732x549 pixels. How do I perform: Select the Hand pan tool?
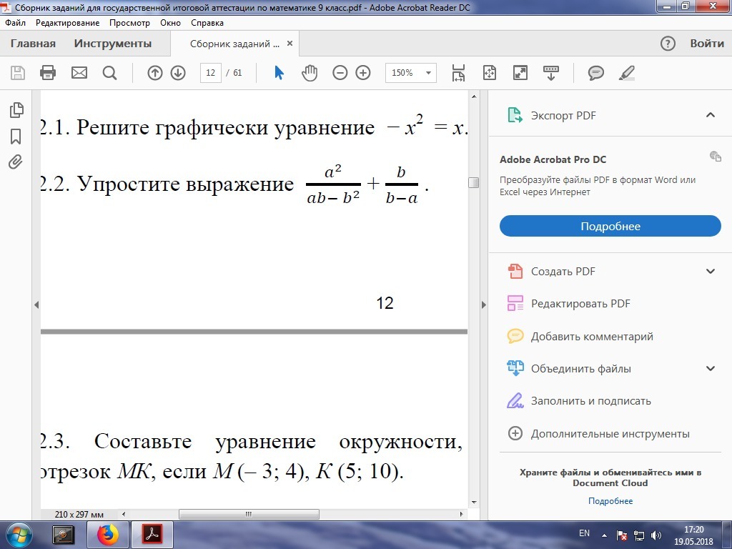(x=309, y=73)
